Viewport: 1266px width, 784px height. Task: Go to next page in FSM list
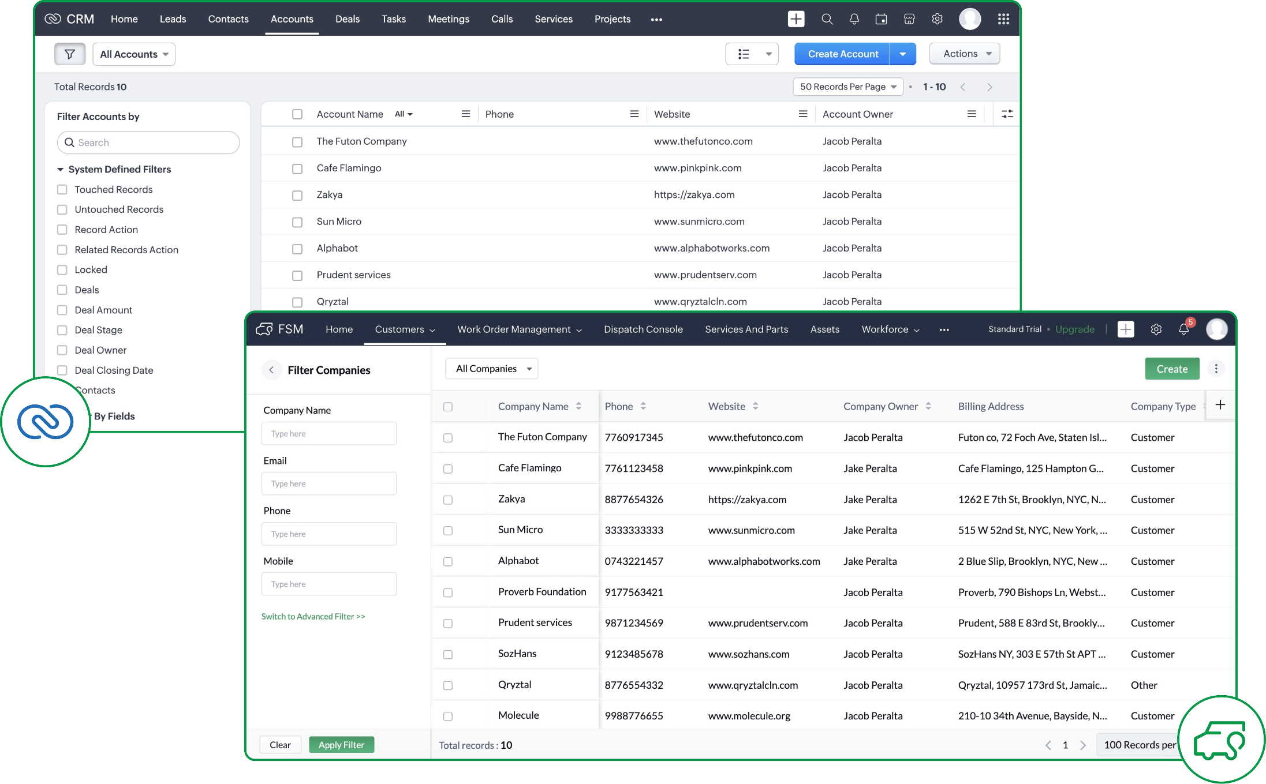coord(1083,745)
